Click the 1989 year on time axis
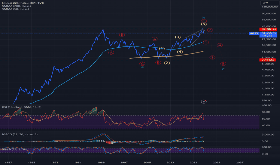Viewport: 280px width, 165px height. (x=101, y=162)
